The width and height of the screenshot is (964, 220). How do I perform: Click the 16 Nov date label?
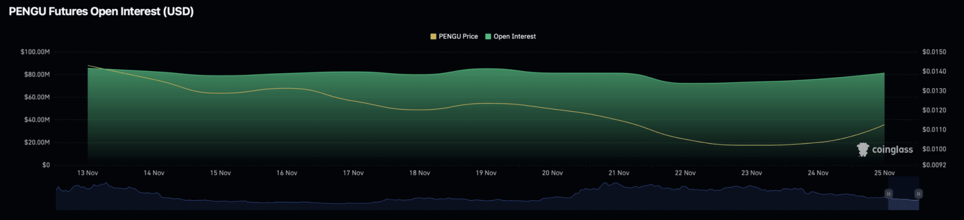point(287,173)
